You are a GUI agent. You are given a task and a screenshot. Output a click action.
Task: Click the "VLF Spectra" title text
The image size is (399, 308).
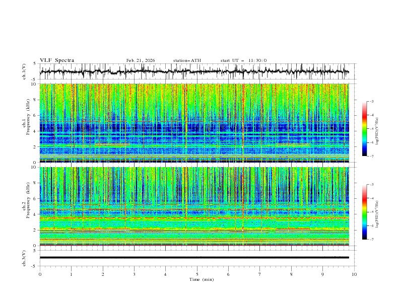pos(57,60)
